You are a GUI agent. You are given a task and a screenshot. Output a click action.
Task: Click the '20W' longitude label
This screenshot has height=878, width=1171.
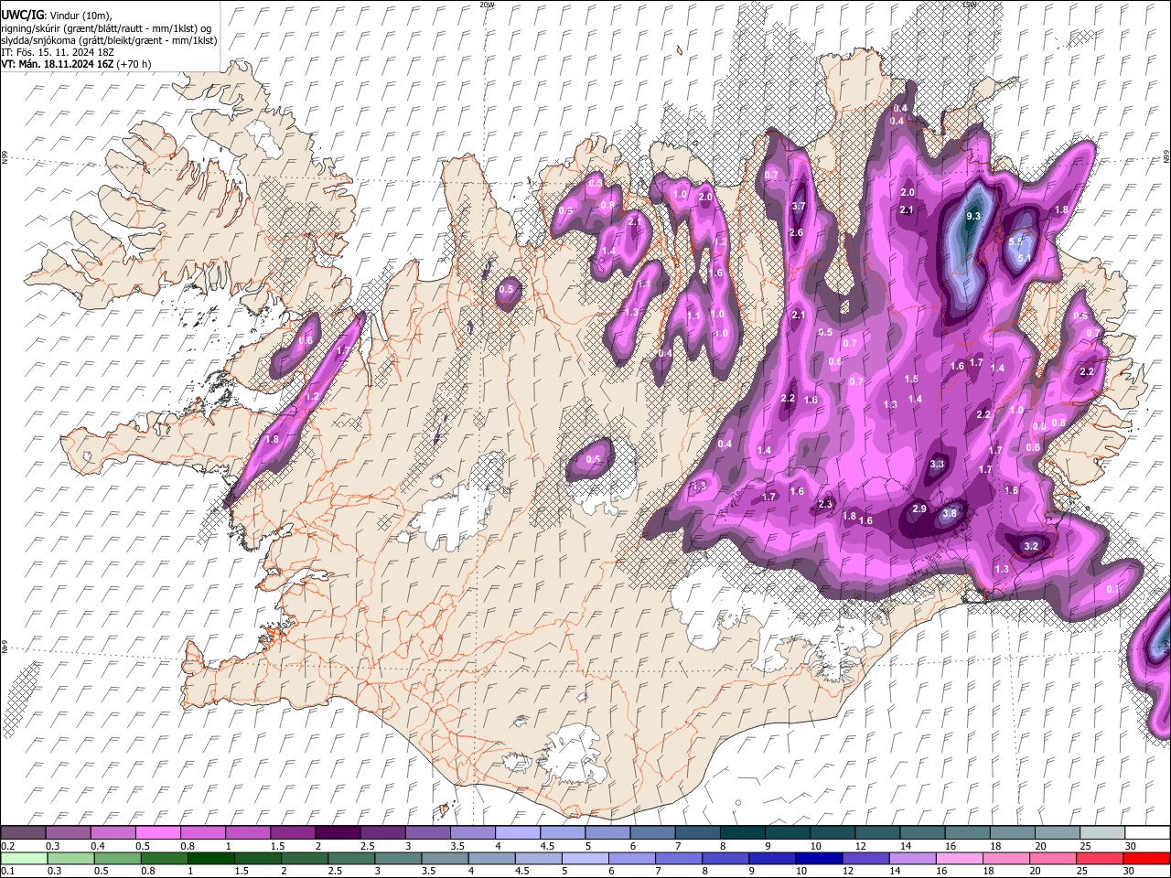487,5
